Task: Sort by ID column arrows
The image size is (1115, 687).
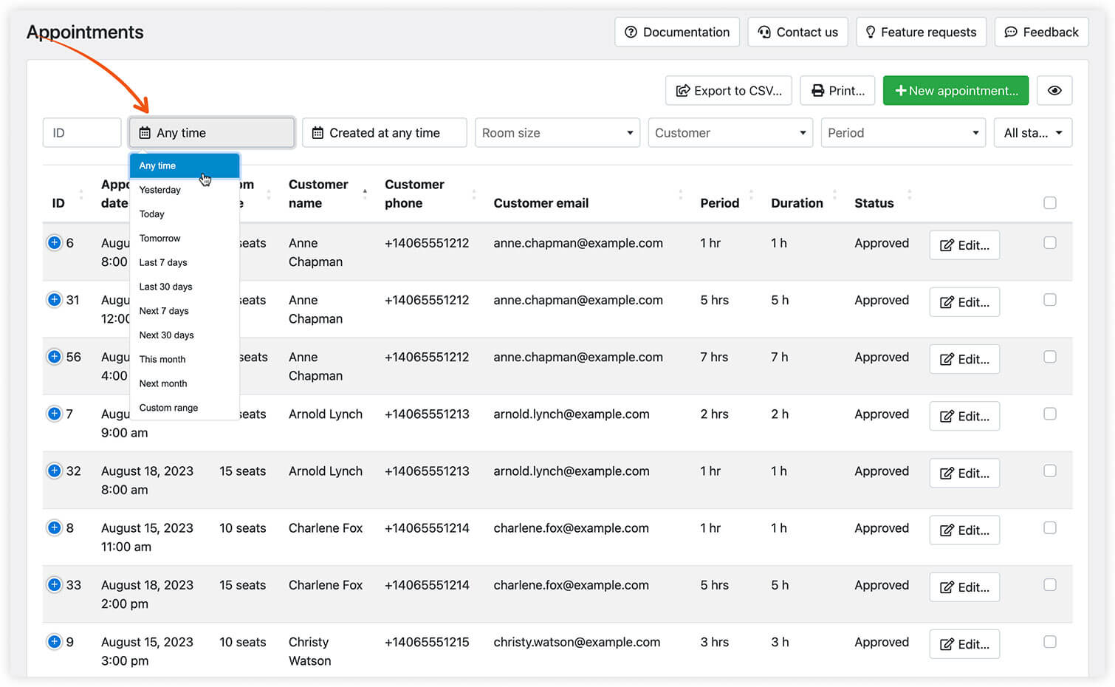Action: pos(80,194)
